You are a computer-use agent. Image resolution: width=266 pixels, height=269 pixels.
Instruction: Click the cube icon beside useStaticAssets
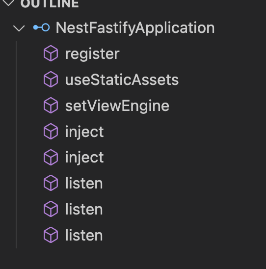coord(51,80)
